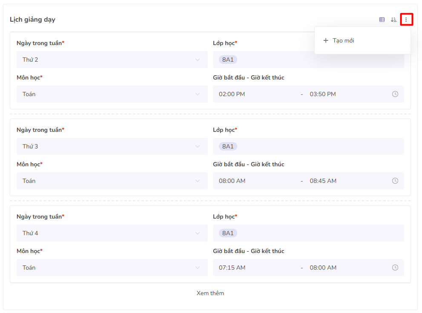Screen dimensions: 422x313
Task: Click 'Xem thêm' to load more schedules
Action: tap(210, 293)
